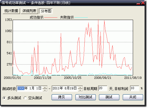Click the 目标周期 label
Viewport: 148px width, 108px height.
pos(90,89)
